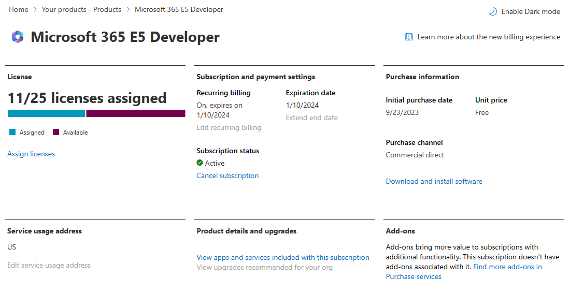Click the maroon available portion of license bar
The image size is (570, 308).
point(136,113)
